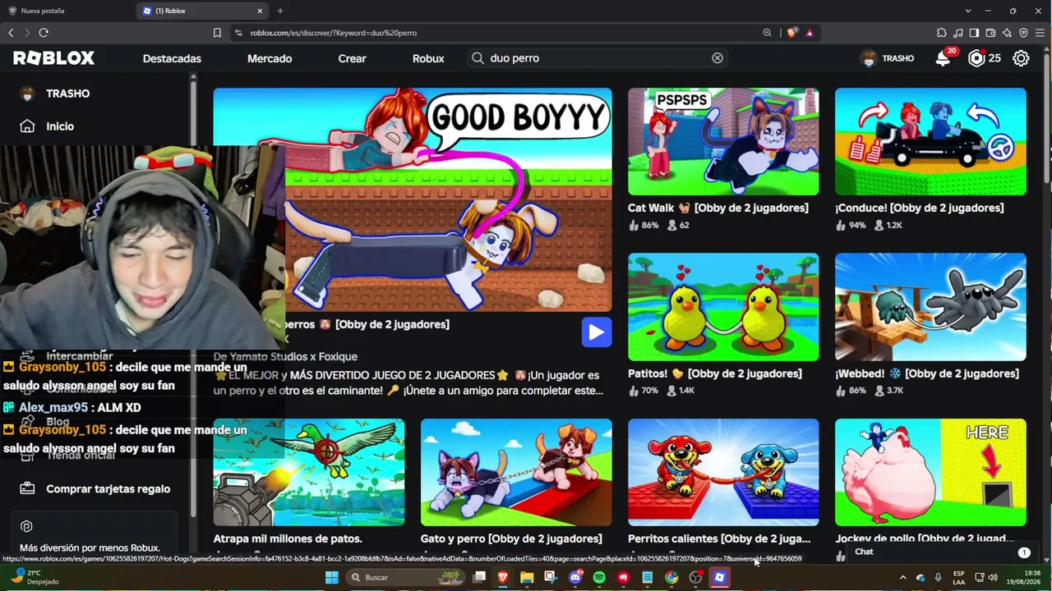Click the search magnifier icon in Roblox

478,58
